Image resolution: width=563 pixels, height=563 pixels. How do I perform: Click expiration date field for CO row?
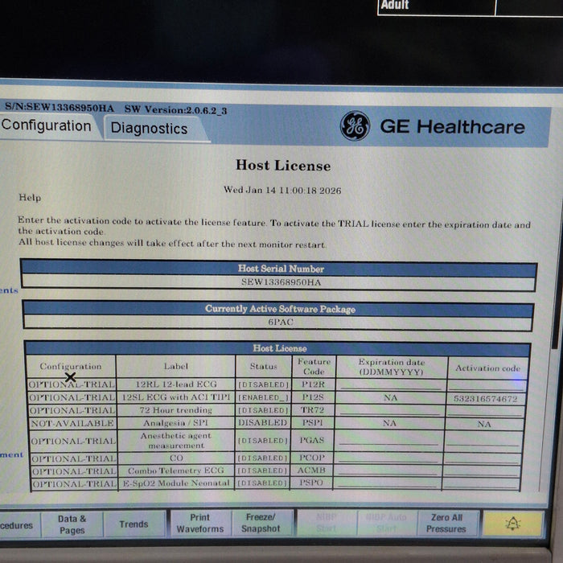[x=388, y=458]
